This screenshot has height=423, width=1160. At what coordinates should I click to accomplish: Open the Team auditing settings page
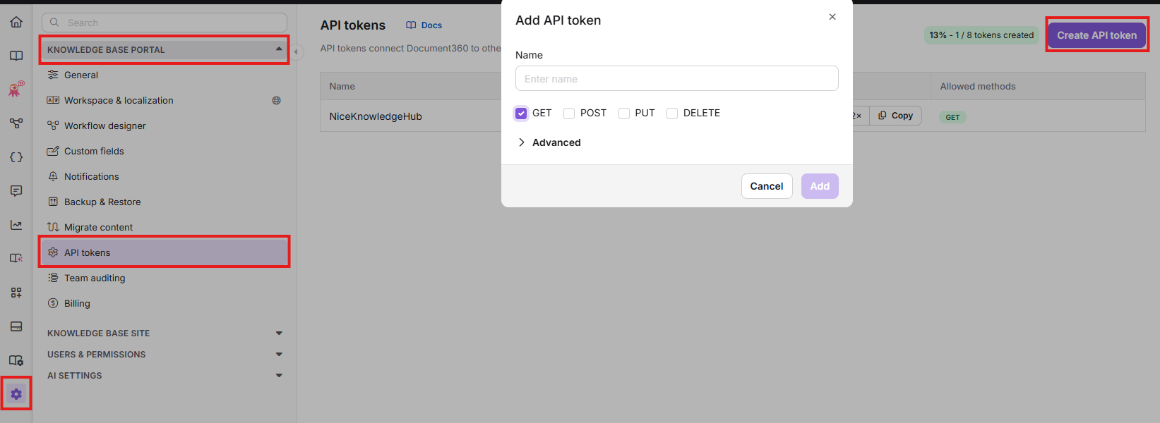(95, 278)
